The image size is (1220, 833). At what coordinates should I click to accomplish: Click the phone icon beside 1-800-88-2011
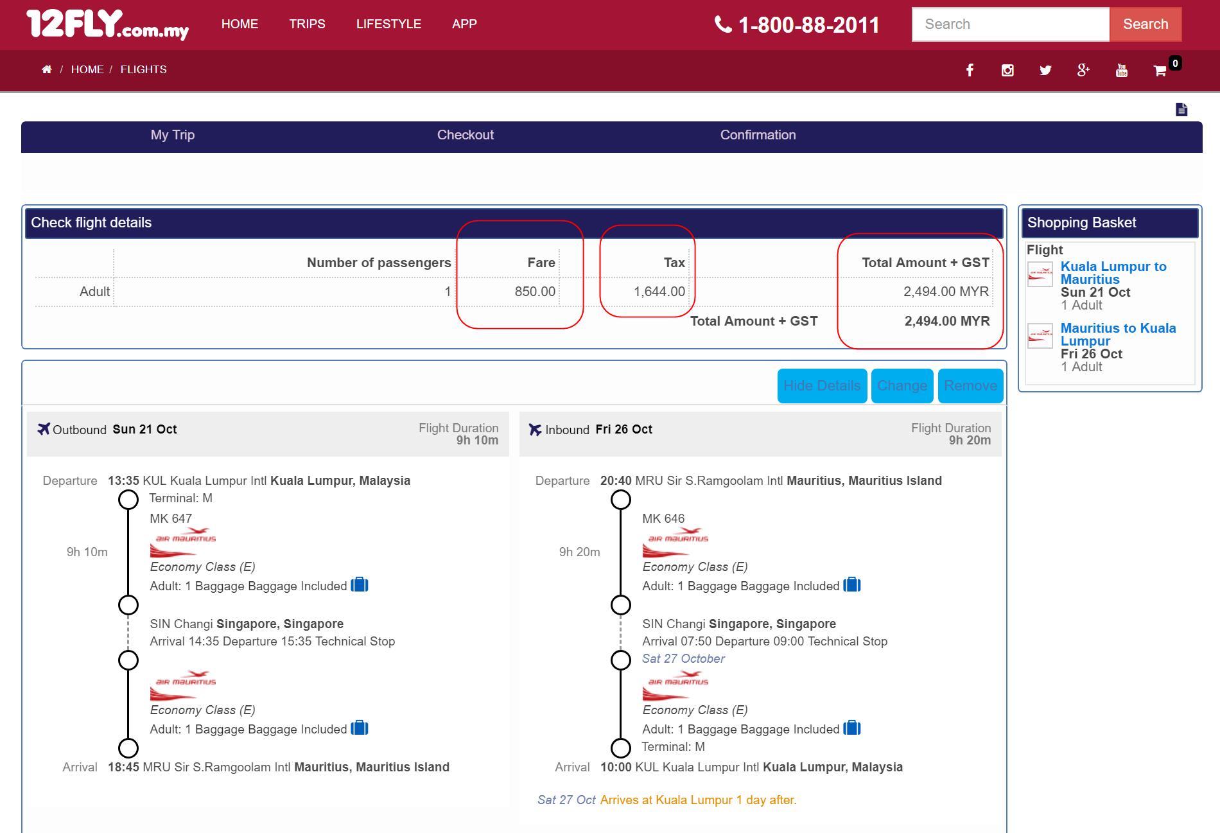(x=723, y=24)
